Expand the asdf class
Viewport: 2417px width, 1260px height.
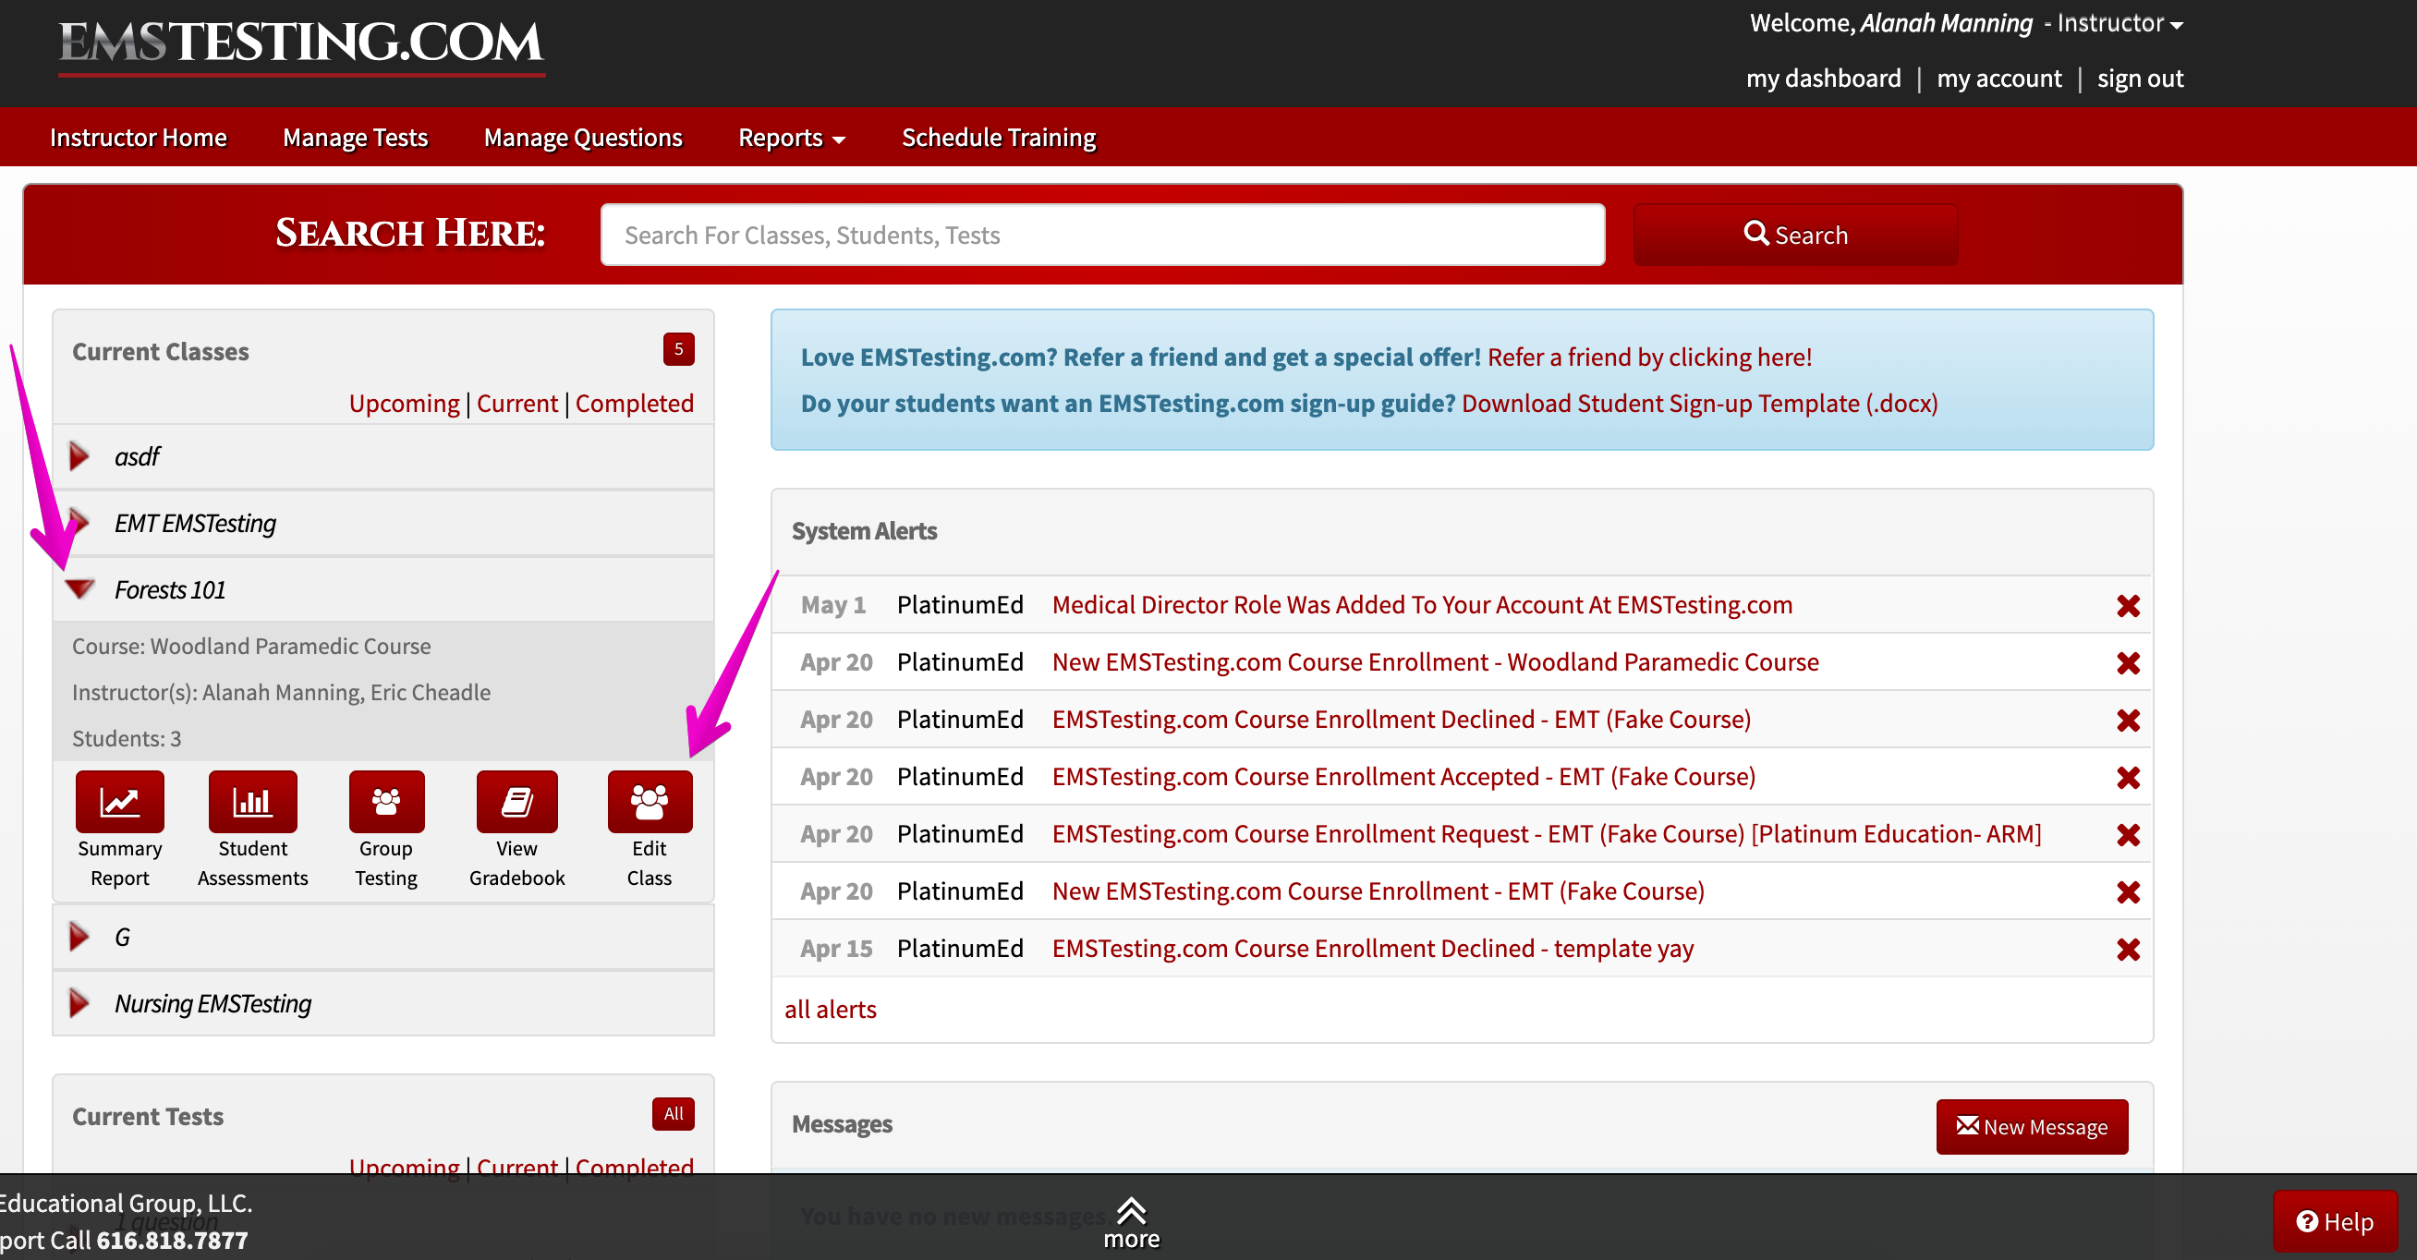coord(79,457)
